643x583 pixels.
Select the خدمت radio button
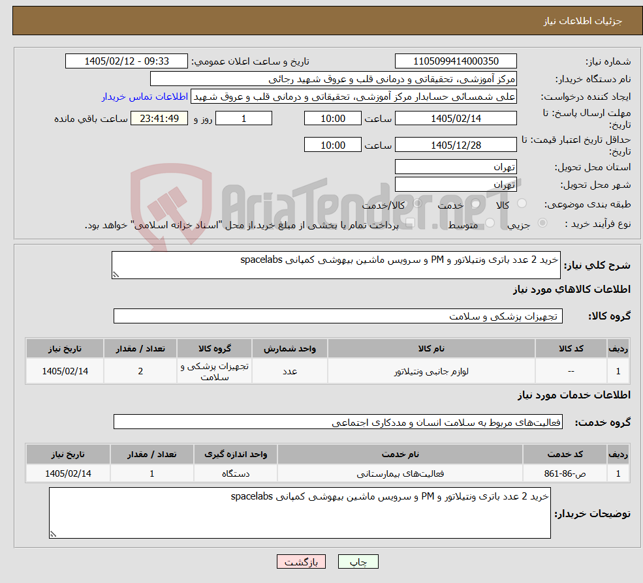476,203
